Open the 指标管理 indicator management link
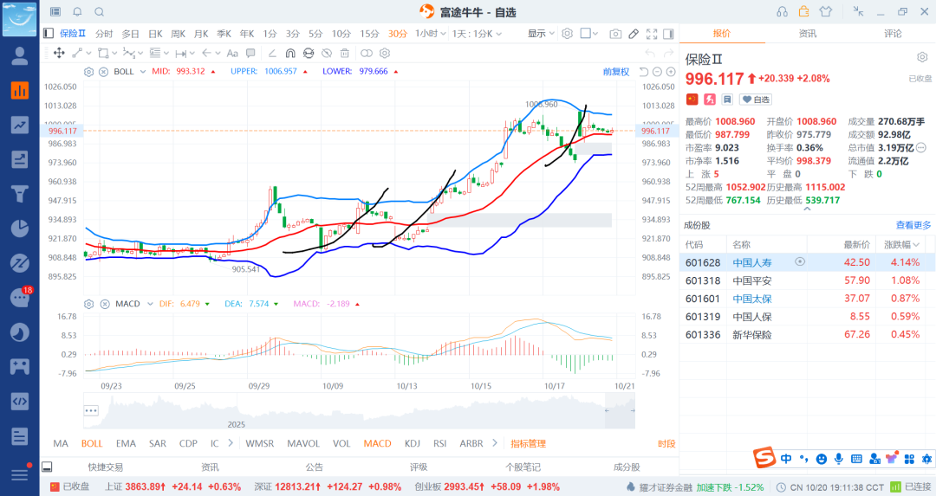Image resolution: width=936 pixels, height=496 pixels. pos(528,443)
